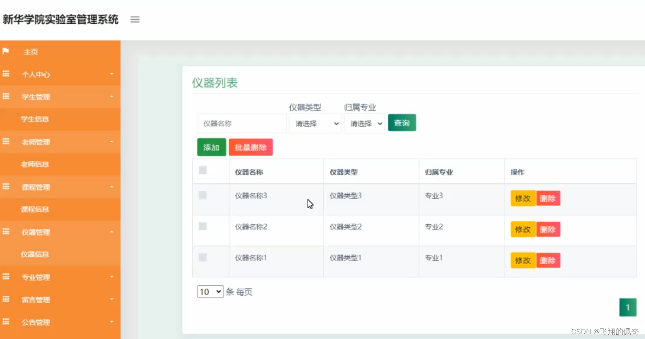Viewport: 645px width, 339px height.
Task: Select 公告管理 in the sidebar
Action: pos(36,322)
